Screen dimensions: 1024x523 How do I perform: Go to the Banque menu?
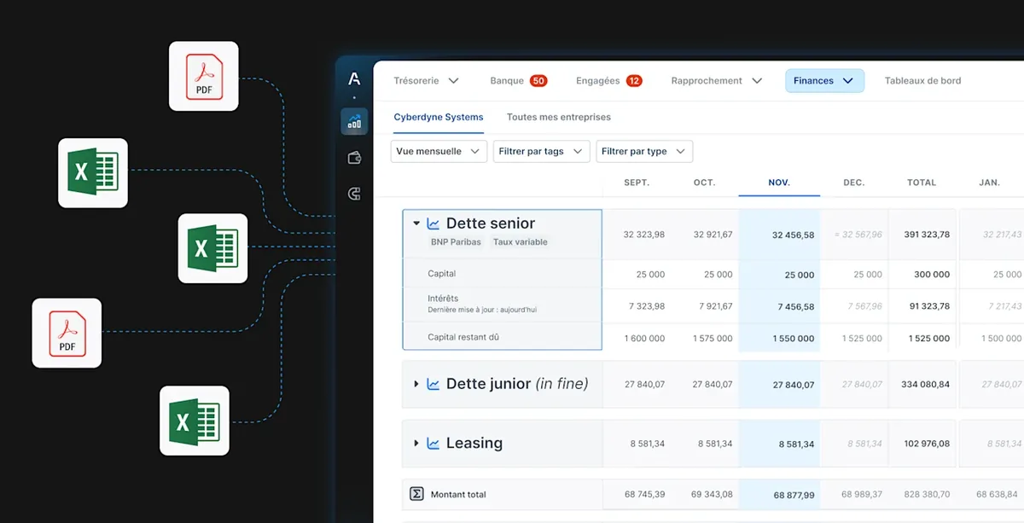point(507,81)
